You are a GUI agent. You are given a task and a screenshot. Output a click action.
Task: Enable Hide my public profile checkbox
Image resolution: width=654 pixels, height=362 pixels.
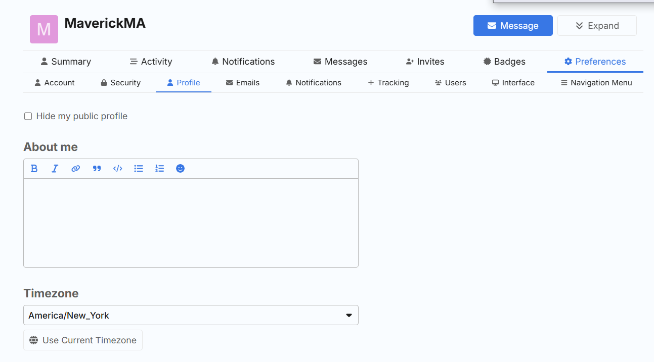click(28, 117)
